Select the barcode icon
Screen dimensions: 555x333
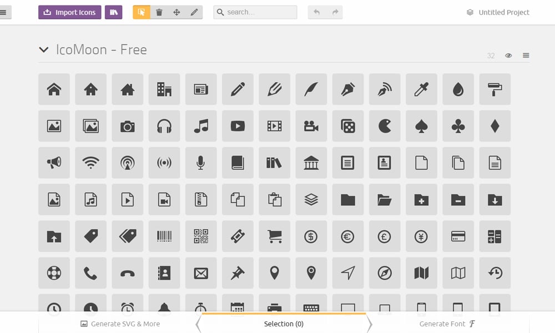click(x=164, y=236)
